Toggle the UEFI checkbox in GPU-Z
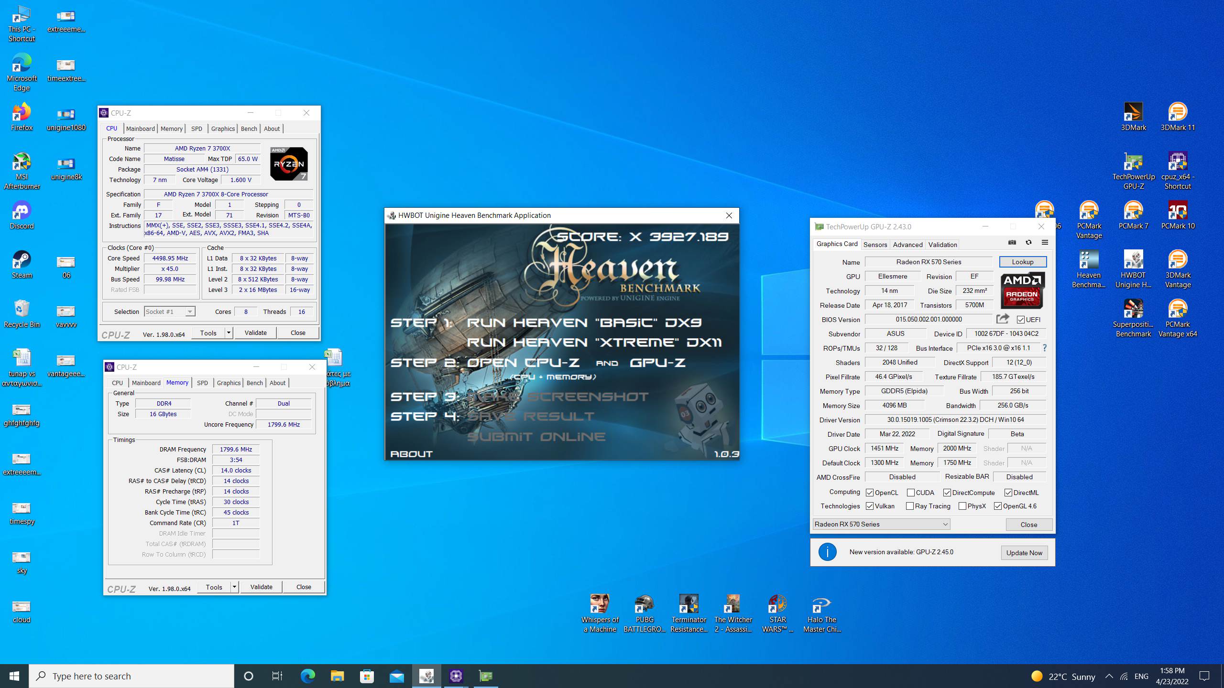 [x=1021, y=320]
